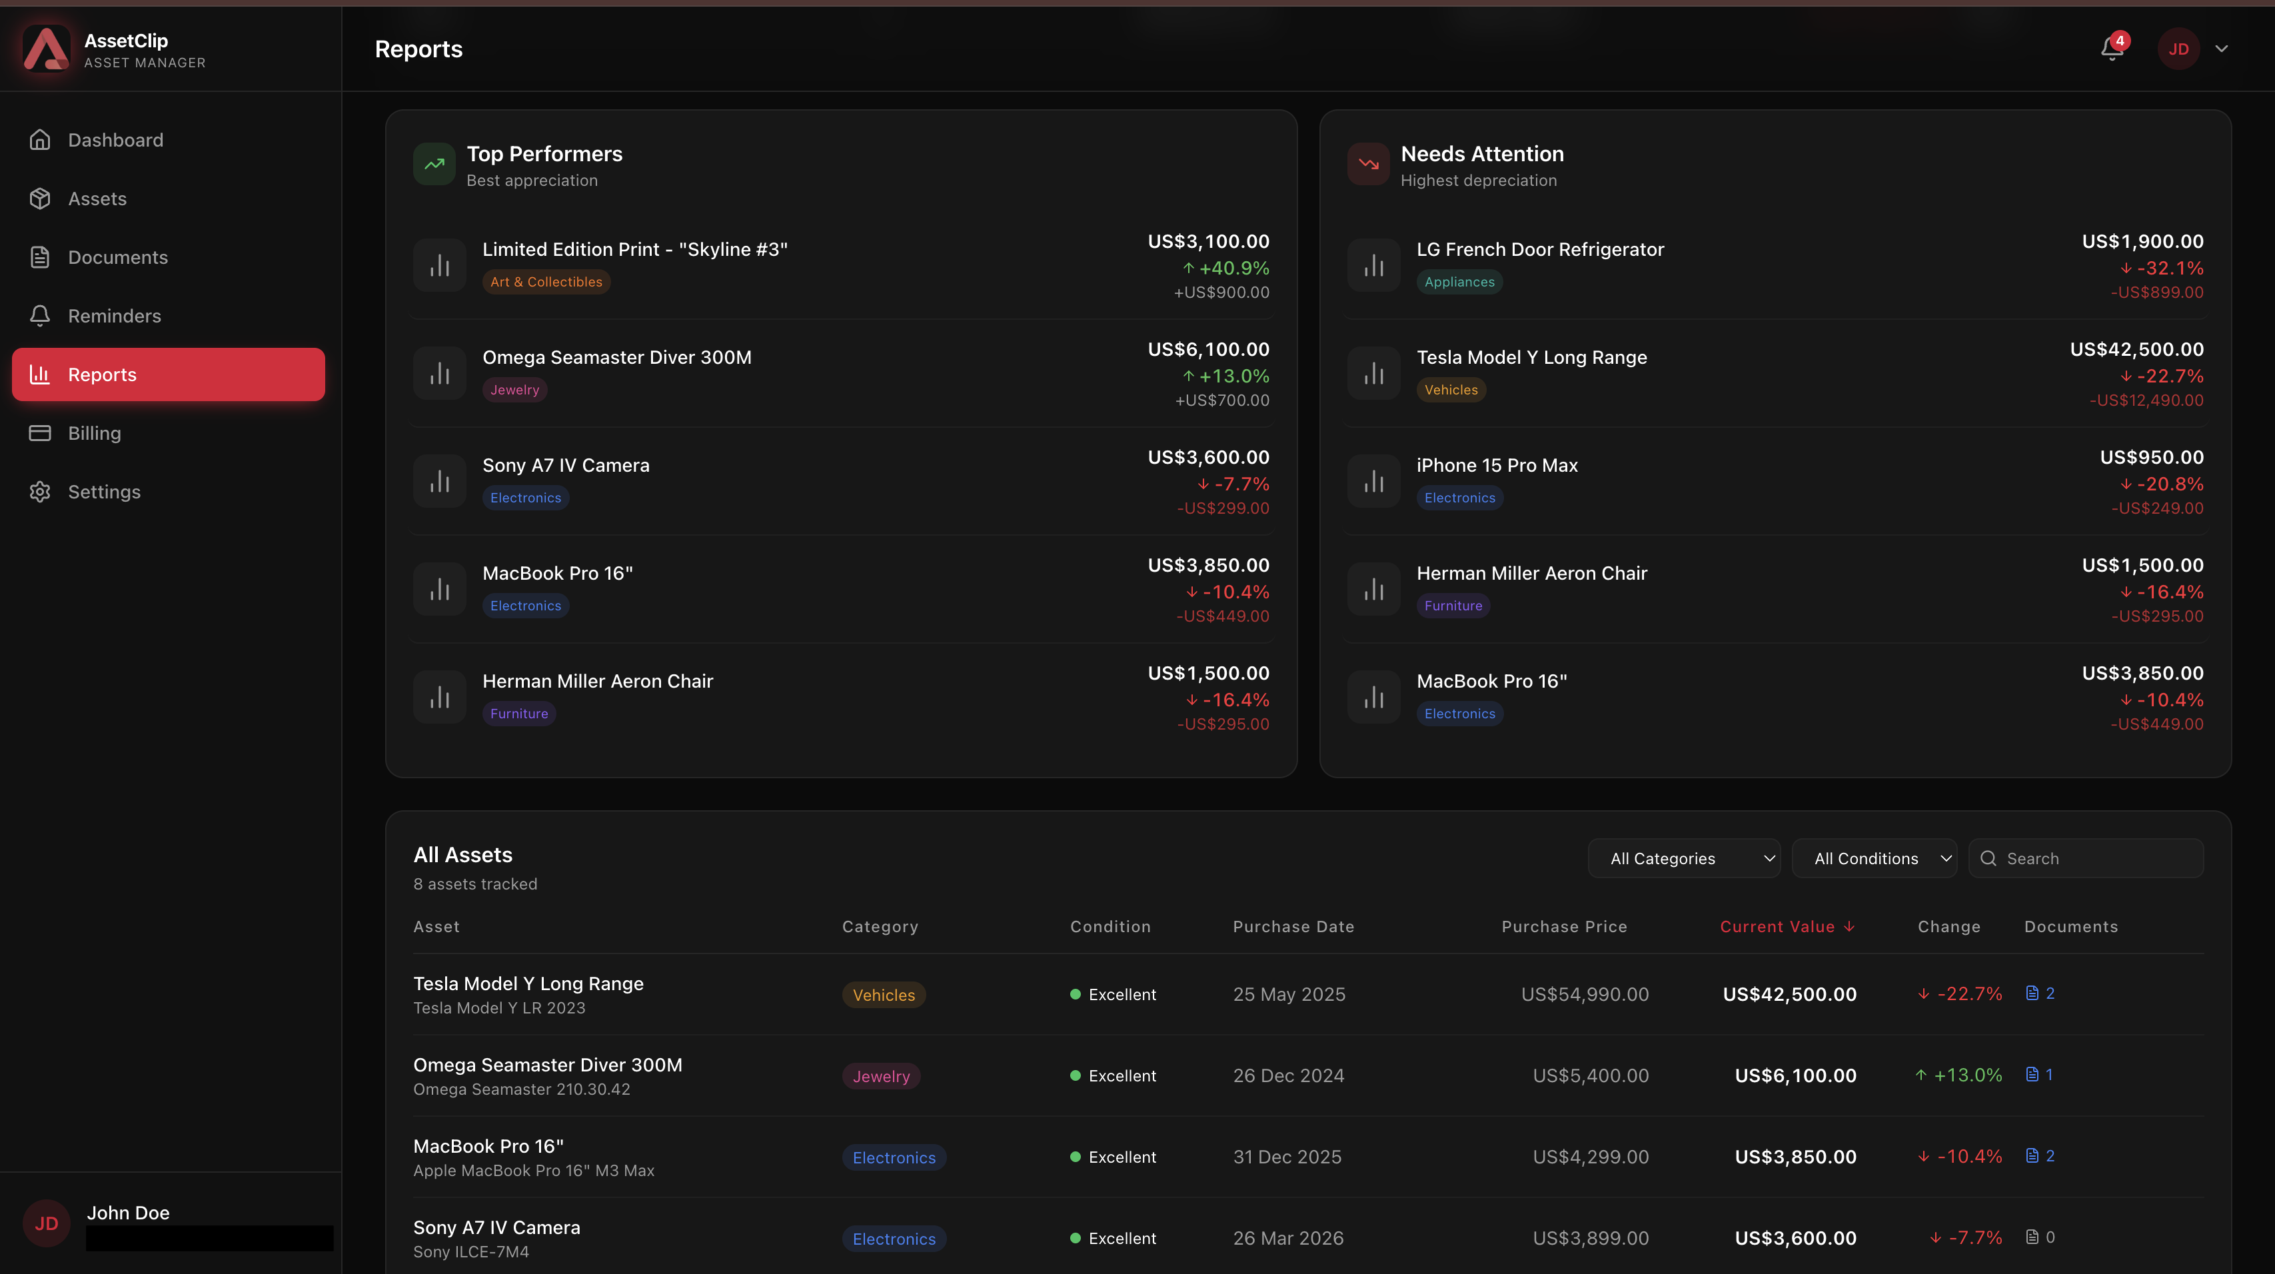Sort by Asset column header
This screenshot has height=1274, width=2275.
tap(436, 926)
